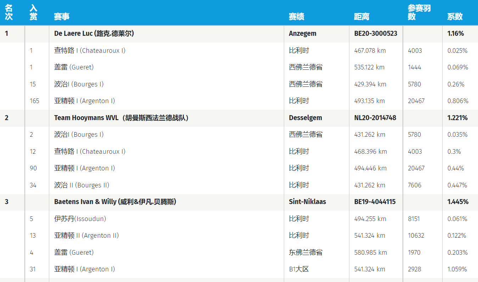Click the 1.16% total coefficient

pos(455,34)
